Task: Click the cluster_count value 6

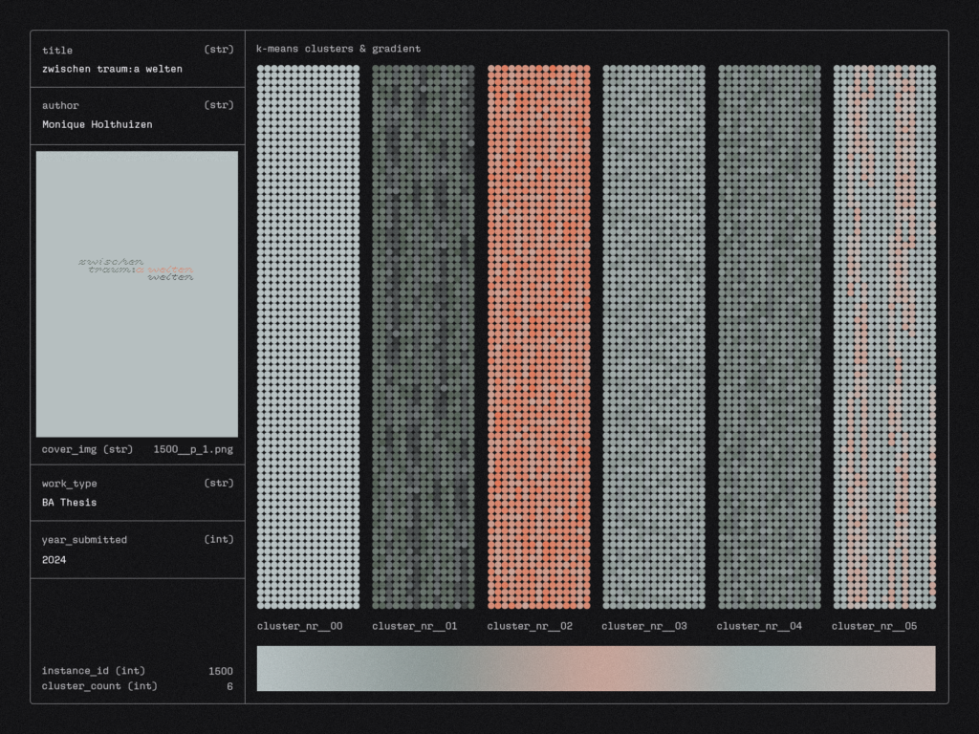Action: (228, 686)
